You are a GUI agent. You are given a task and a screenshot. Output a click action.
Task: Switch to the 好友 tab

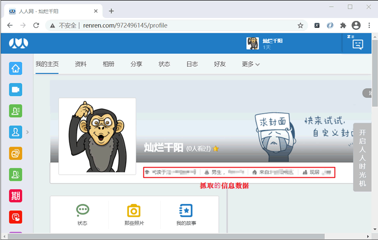point(220,64)
